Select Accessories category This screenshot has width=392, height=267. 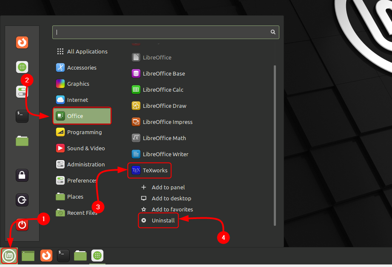82,67
